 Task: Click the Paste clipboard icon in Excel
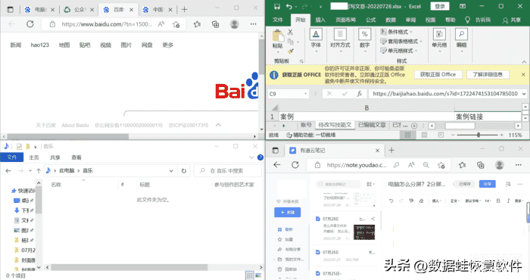pos(278,36)
